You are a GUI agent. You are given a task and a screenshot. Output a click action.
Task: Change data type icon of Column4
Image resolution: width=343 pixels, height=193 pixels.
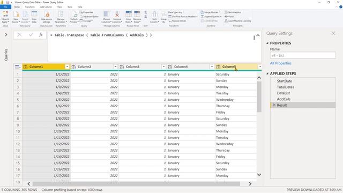(170, 66)
